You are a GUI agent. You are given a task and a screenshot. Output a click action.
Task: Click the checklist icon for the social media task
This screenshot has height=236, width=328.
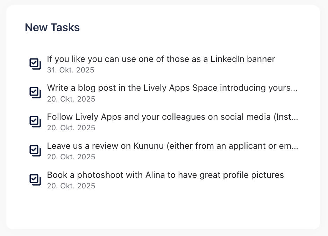click(x=35, y=122)
